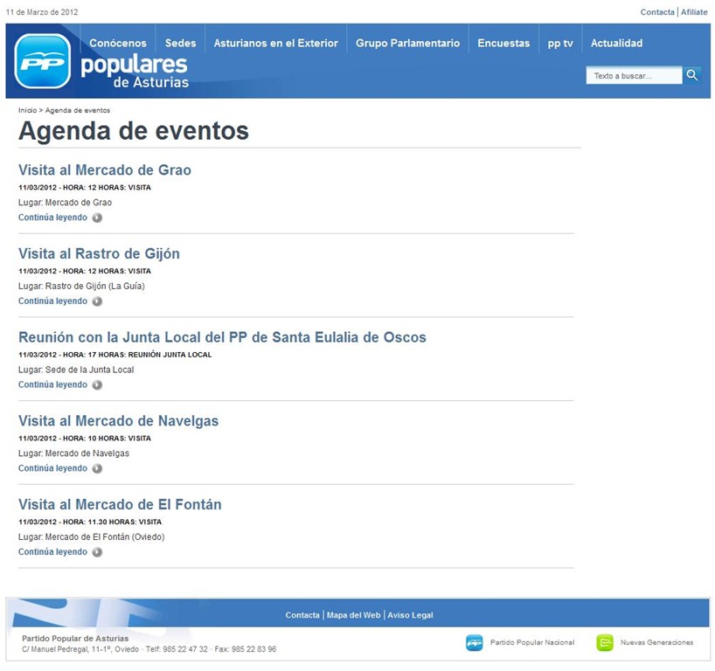Screen dimensions: 715x671
Task: Open the Actualidad menu item
Action: coord(616,44)
